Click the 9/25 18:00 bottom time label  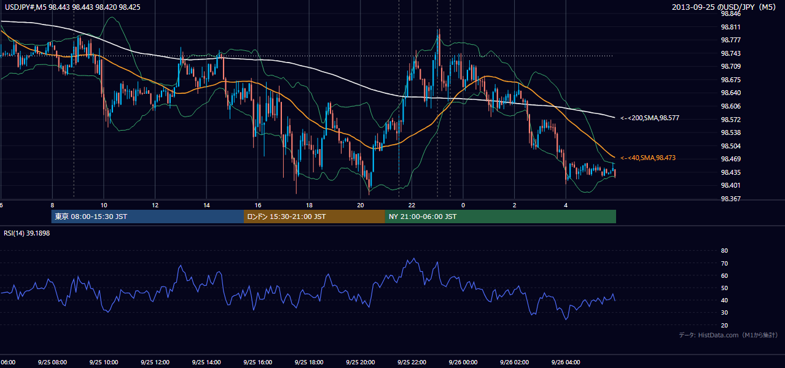tap(309, 362)
